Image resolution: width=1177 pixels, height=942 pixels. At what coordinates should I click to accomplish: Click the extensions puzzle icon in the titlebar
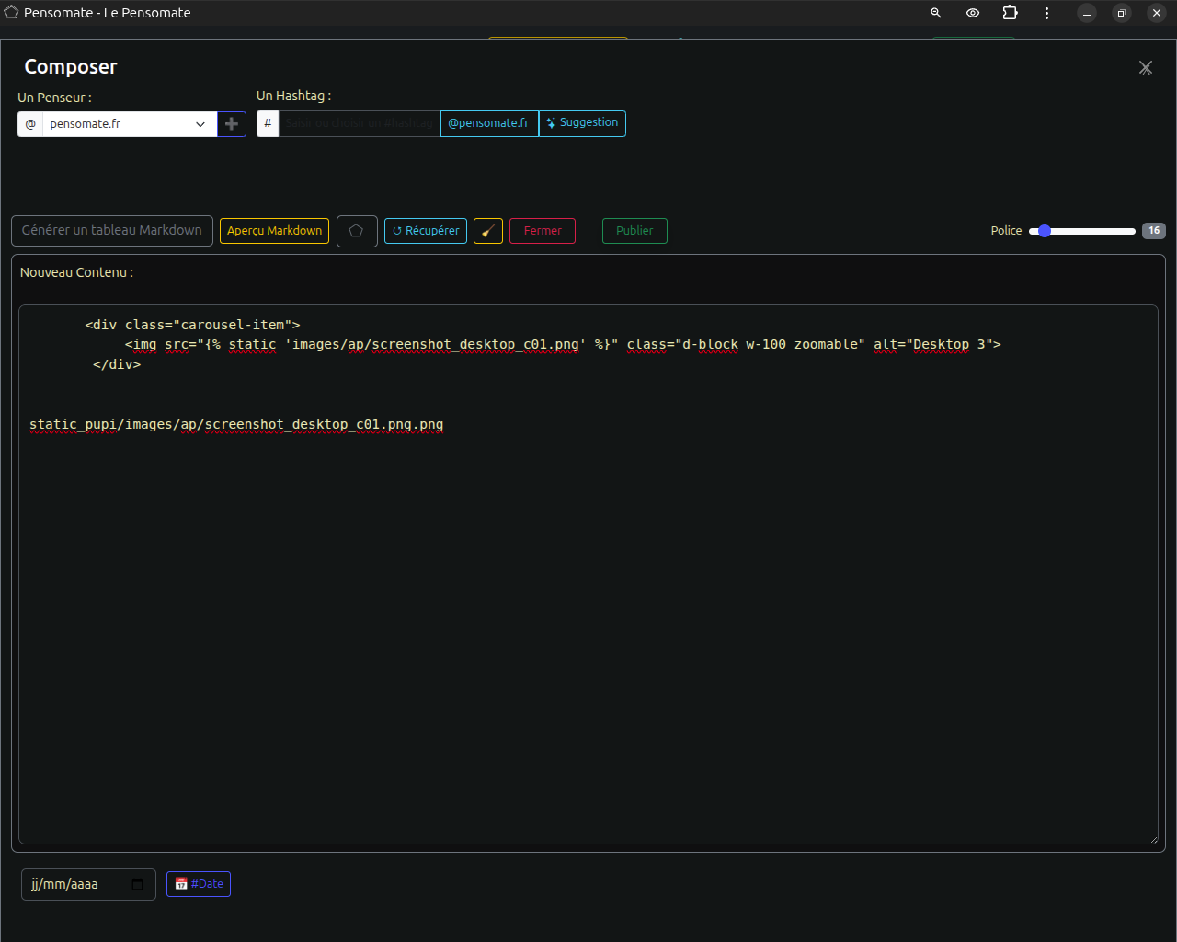pos(1010,13)
